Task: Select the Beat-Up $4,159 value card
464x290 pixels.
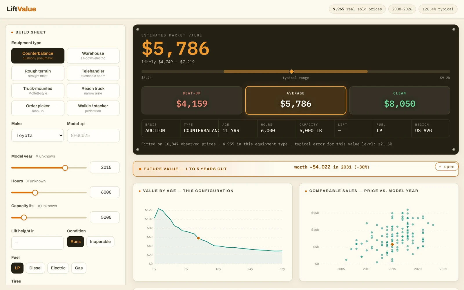Action: 192,100
